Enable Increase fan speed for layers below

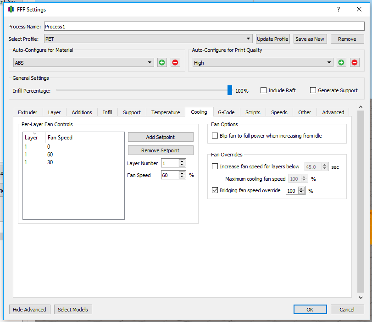tap(215, 167)
